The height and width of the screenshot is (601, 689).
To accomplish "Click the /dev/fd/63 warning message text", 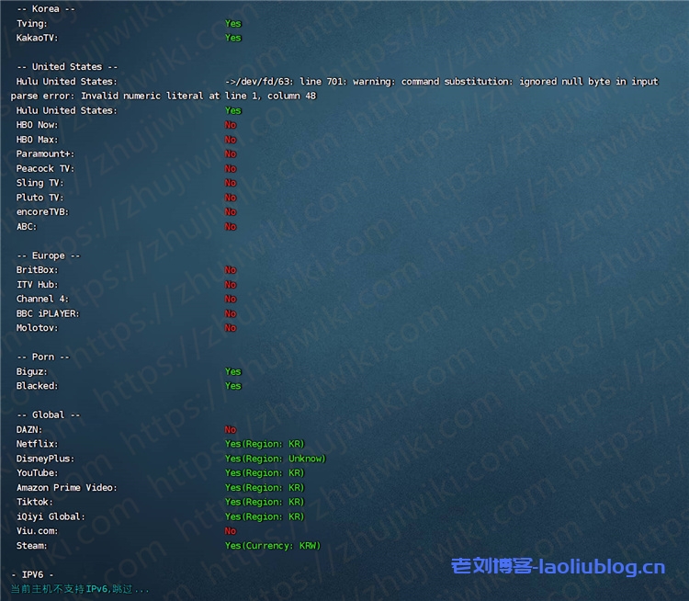I will coord(441,82).
